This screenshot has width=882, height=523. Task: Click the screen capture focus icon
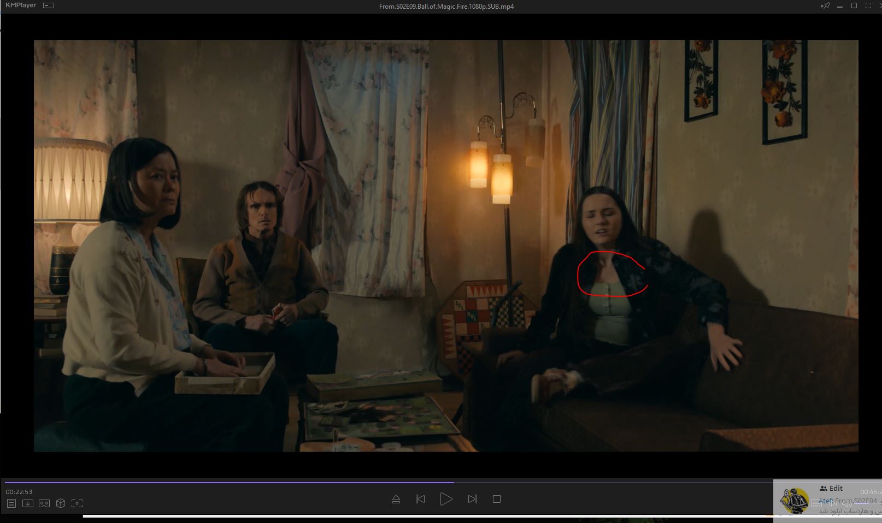[77, 503]
